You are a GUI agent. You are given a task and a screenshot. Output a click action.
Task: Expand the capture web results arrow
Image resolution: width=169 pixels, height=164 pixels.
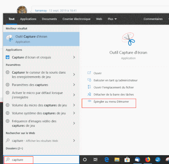click(74, 141)
